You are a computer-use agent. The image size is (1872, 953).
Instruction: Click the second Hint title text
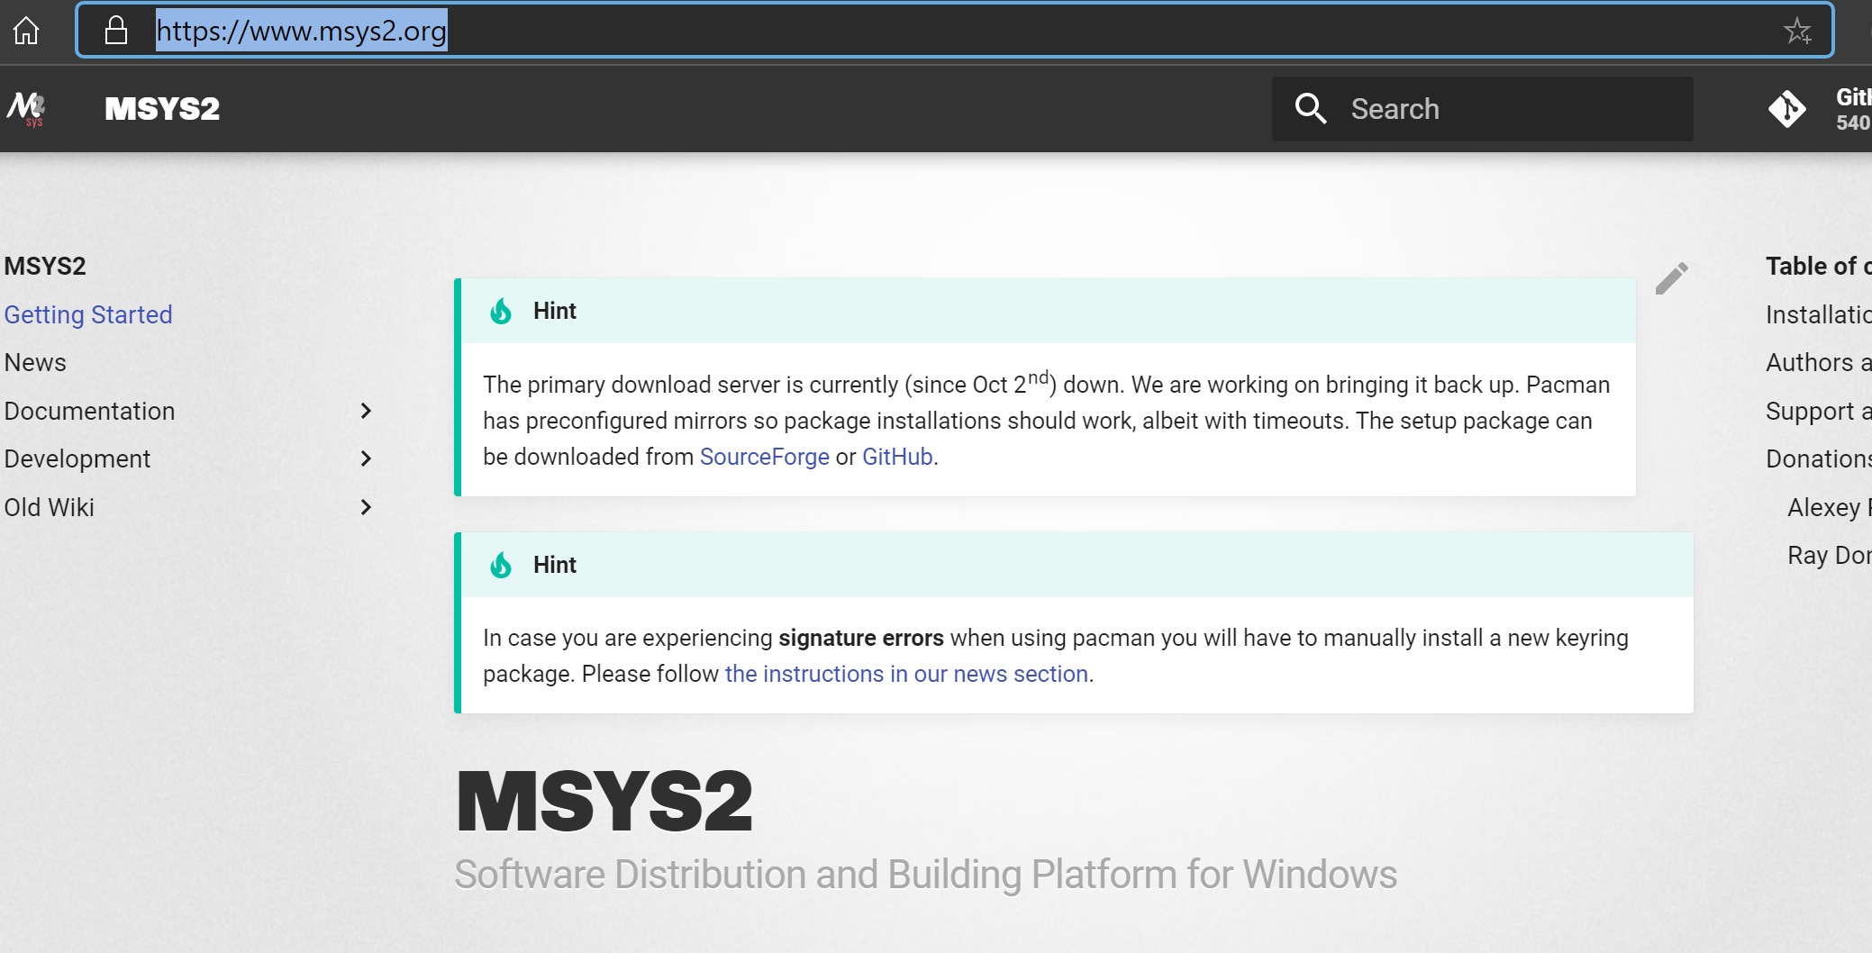tap(555, 565)
